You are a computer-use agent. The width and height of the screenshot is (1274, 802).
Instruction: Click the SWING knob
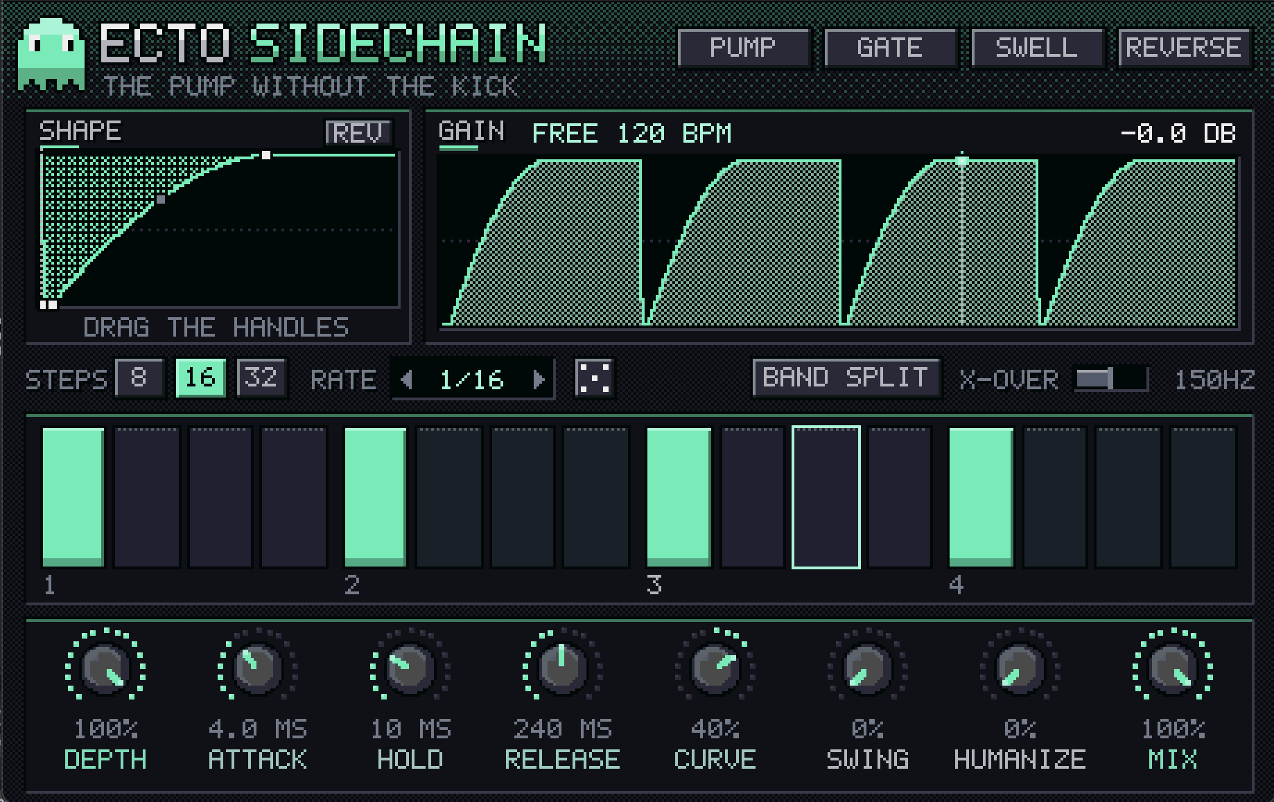coord(867,668)
